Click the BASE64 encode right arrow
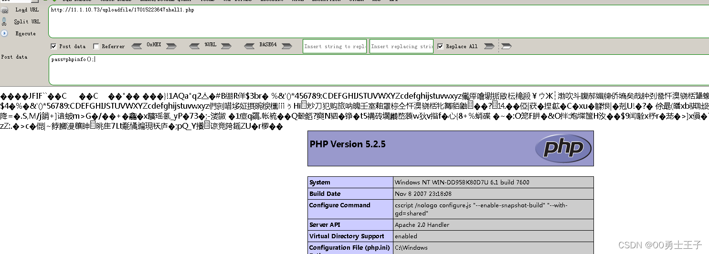709x254 pixels. [287, 46]
